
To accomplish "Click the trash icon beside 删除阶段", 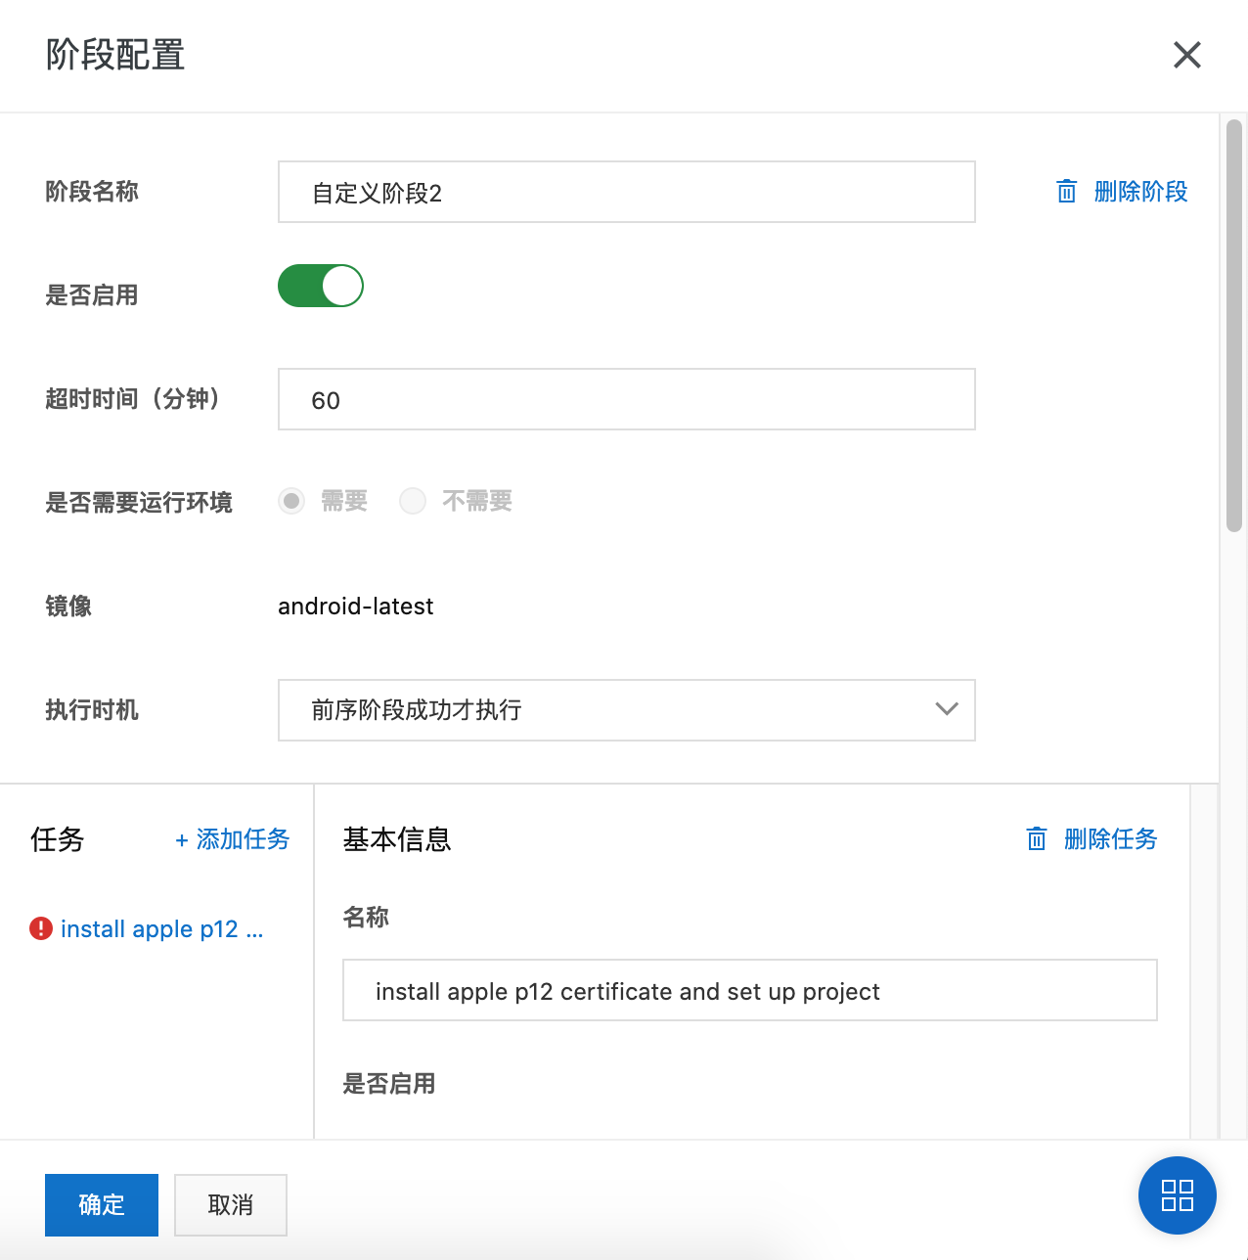I will [1066, 191].
